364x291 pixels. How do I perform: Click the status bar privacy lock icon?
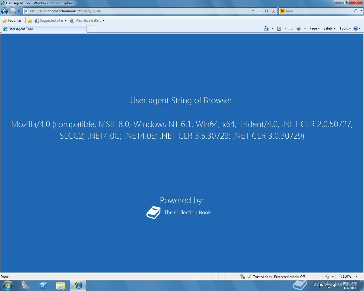[327, 277]
